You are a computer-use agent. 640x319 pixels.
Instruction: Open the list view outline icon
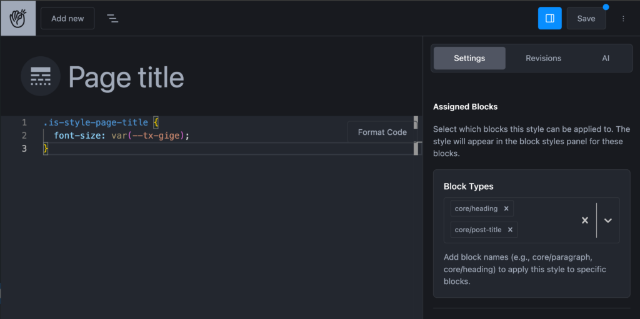112,19
